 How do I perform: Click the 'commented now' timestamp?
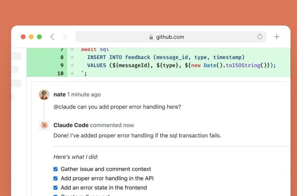point(112,125)
